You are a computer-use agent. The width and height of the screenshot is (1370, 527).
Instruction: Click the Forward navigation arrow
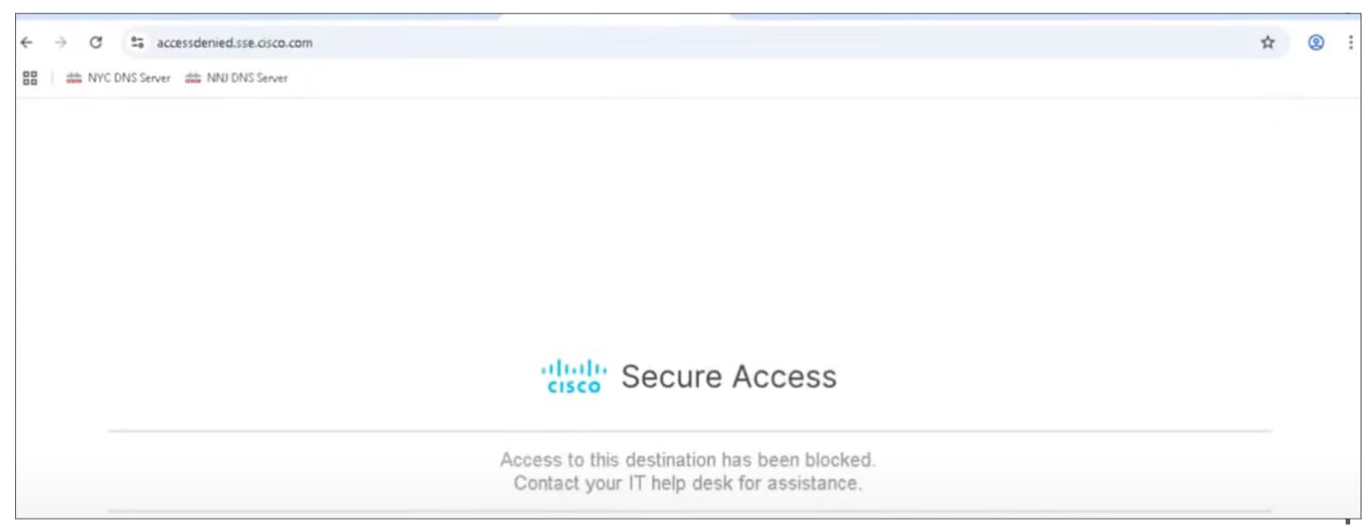[60, 42]
